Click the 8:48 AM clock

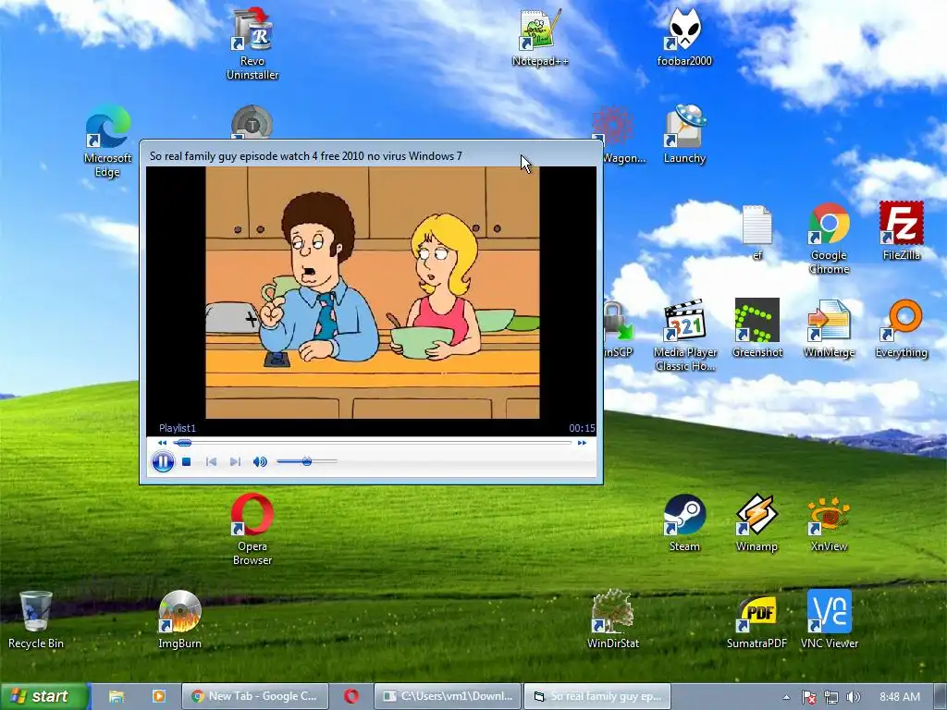tap(900, 697)
